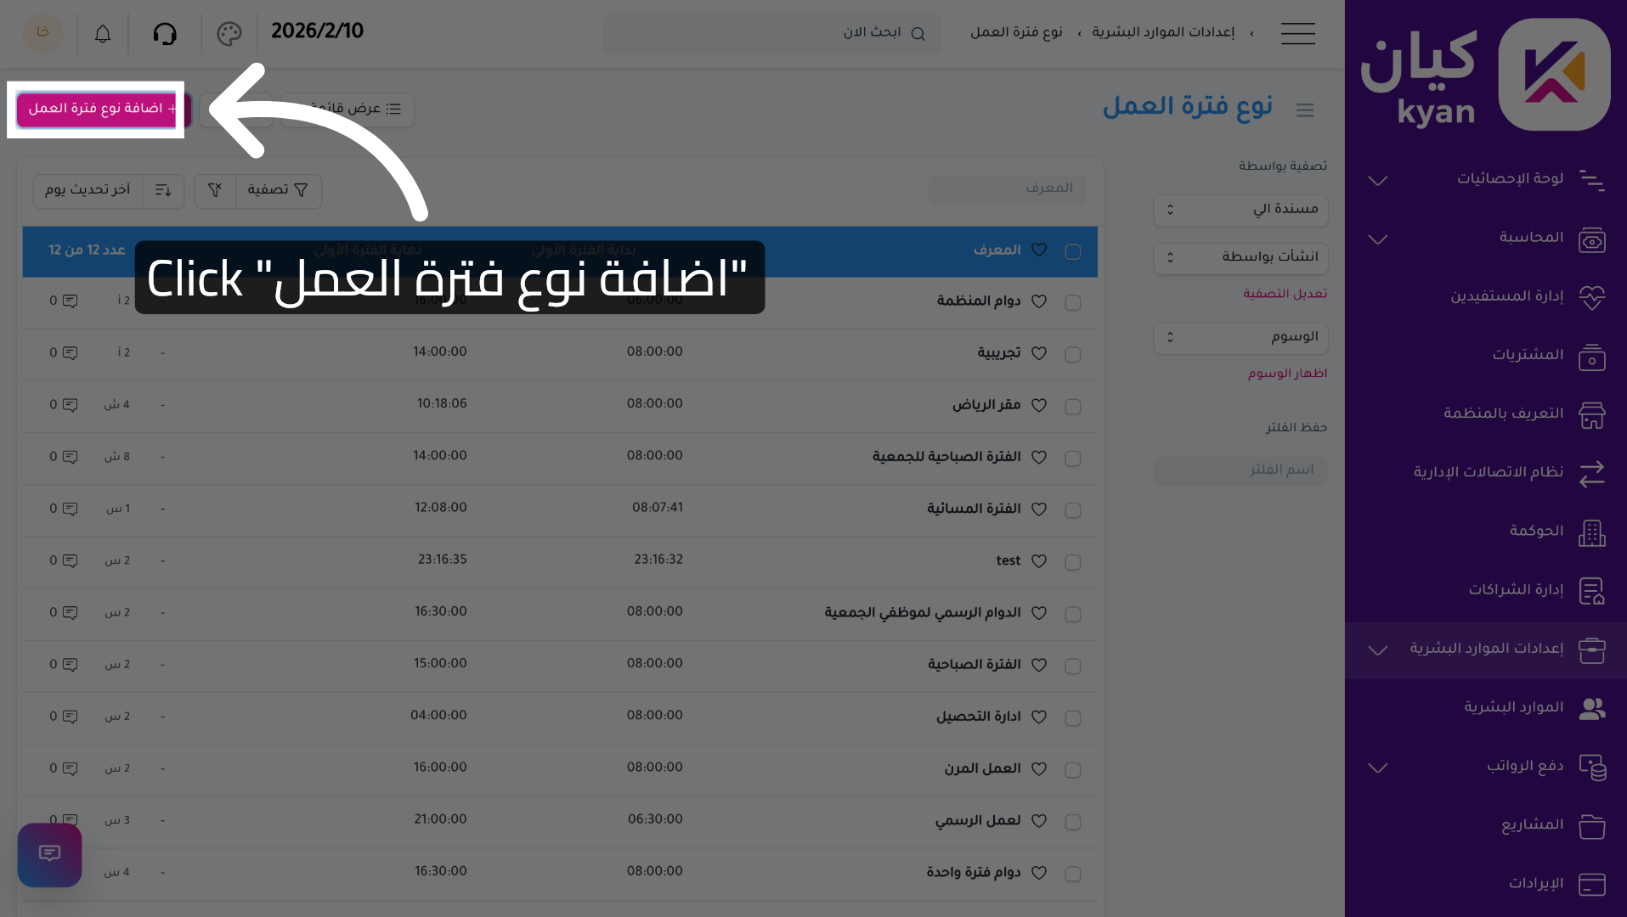This screenshot has width=1627, height=917.
Task: Check the checkbox for the test row
Action: tap(1072, 561)
